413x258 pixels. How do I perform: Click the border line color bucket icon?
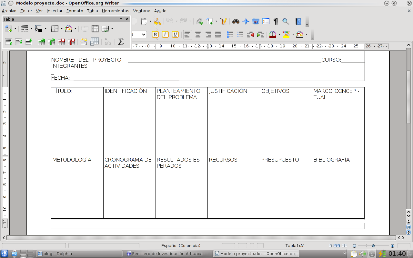click(38, 29)
